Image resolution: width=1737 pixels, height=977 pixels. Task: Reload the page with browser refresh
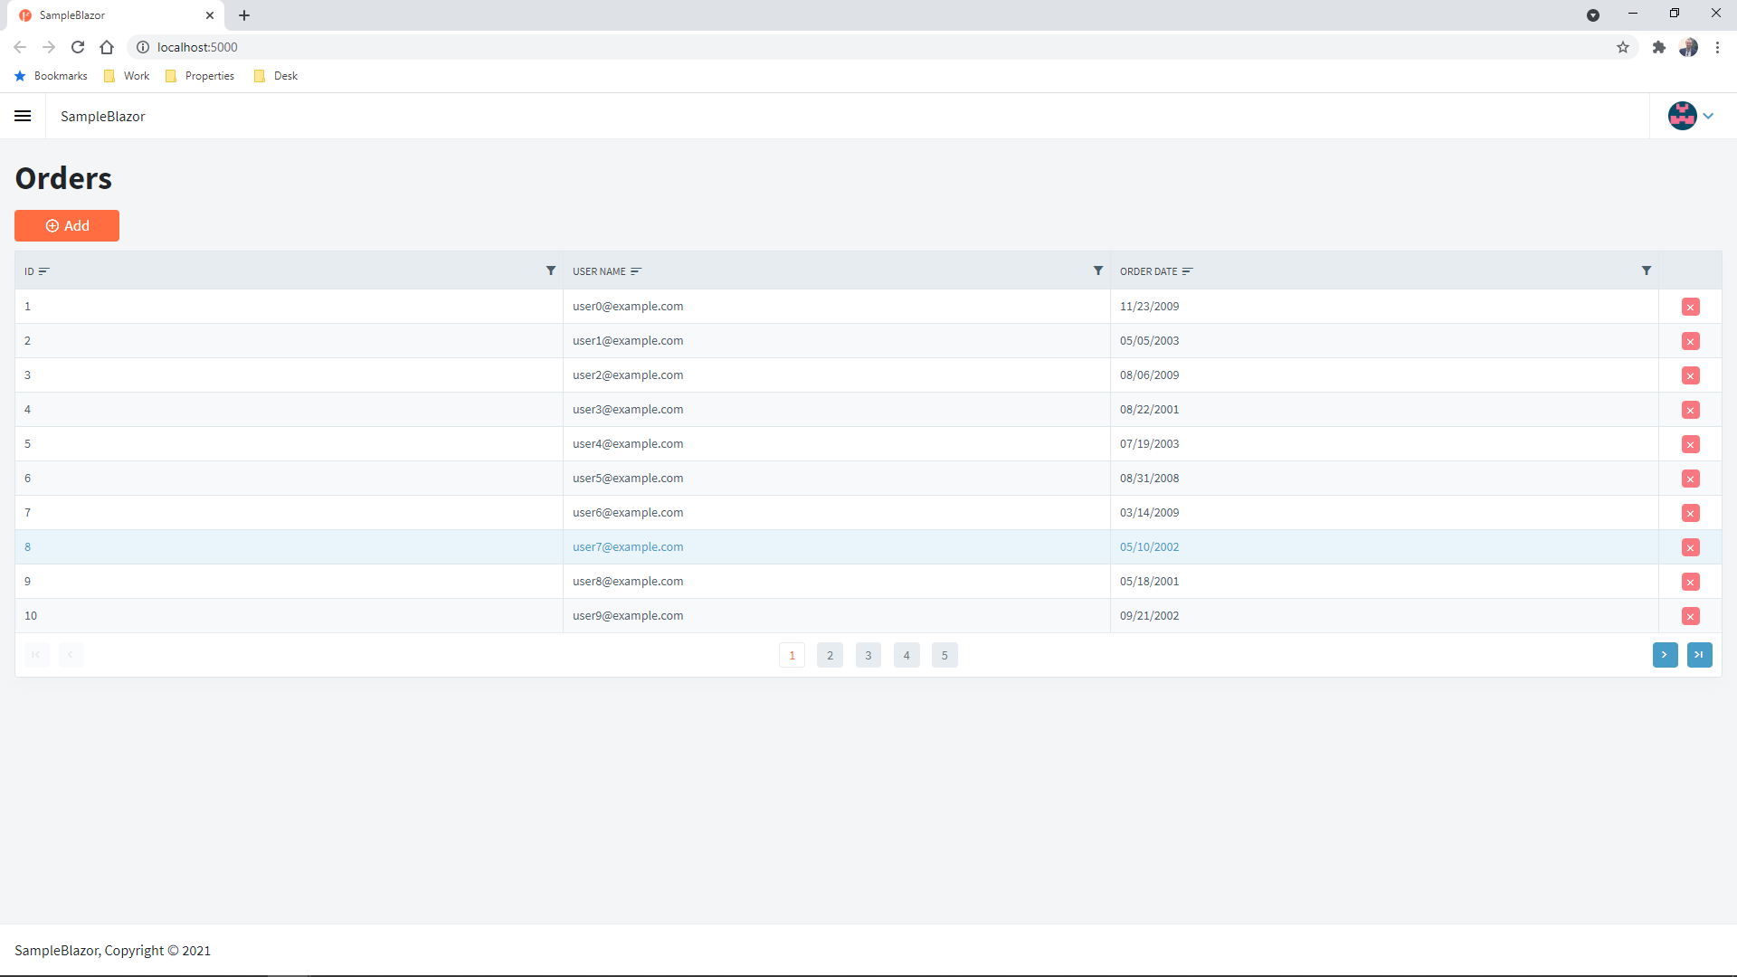pos(78,47)
